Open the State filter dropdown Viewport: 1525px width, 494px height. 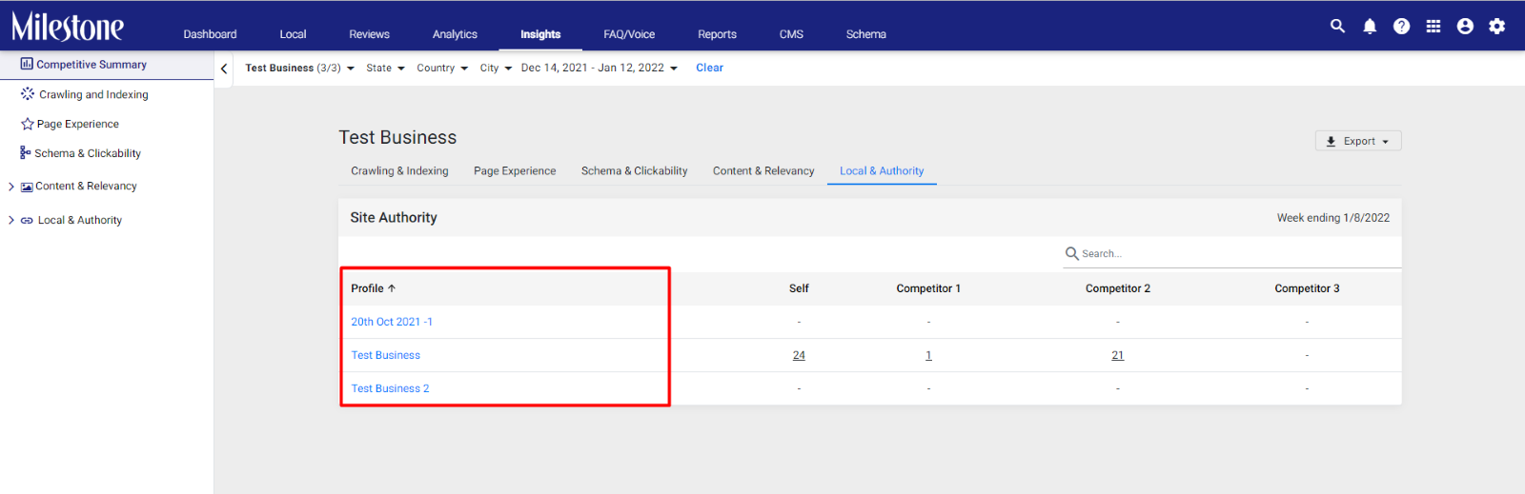385,68
